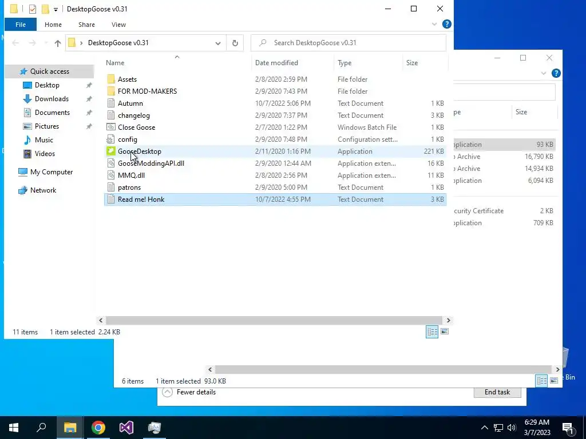The height and width of the screenshot is (439, 586).
Task: Refresh the DesktopGoose folder view
Action: point(235,43)
